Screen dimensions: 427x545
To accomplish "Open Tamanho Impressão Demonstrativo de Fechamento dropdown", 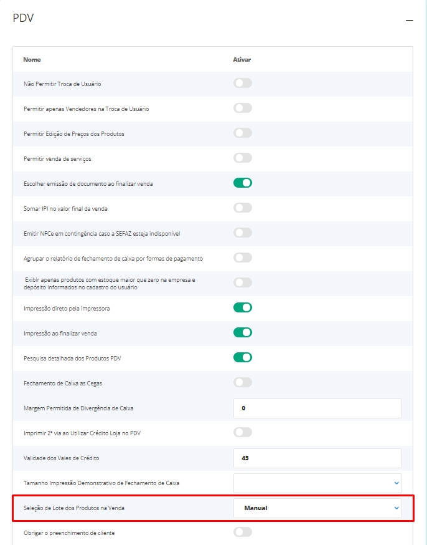I will (317, 483).
